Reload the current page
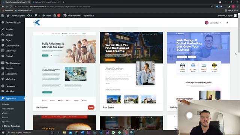 click(x=11, y=7)
